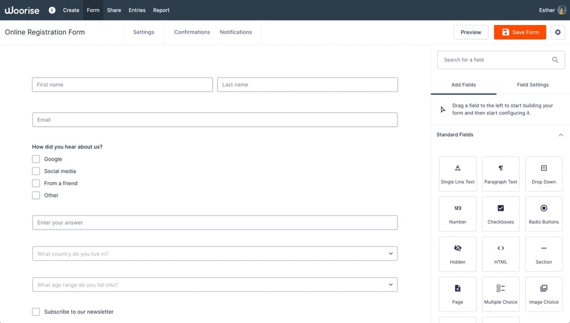Add an Image Choice field
570x323 pixels.
pos(543,294)
